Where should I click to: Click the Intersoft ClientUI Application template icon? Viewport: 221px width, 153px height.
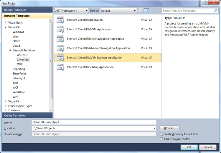click(x=60, y=20)
